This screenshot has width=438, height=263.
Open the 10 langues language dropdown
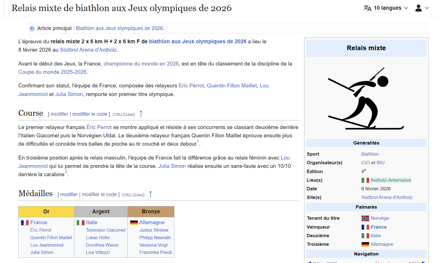point(386,8)
